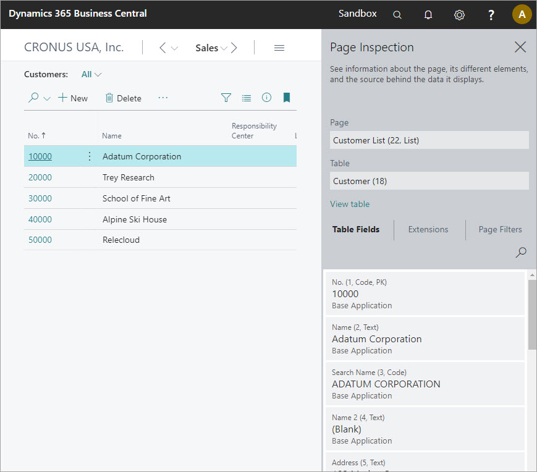Select the School of Fine Art row

(160, 198)
